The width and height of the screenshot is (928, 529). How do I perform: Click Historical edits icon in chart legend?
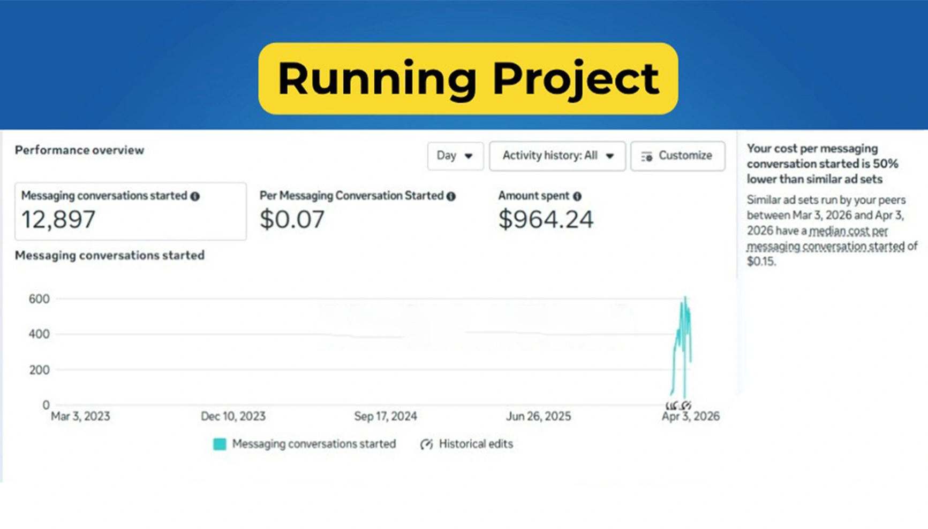(426, 444)
